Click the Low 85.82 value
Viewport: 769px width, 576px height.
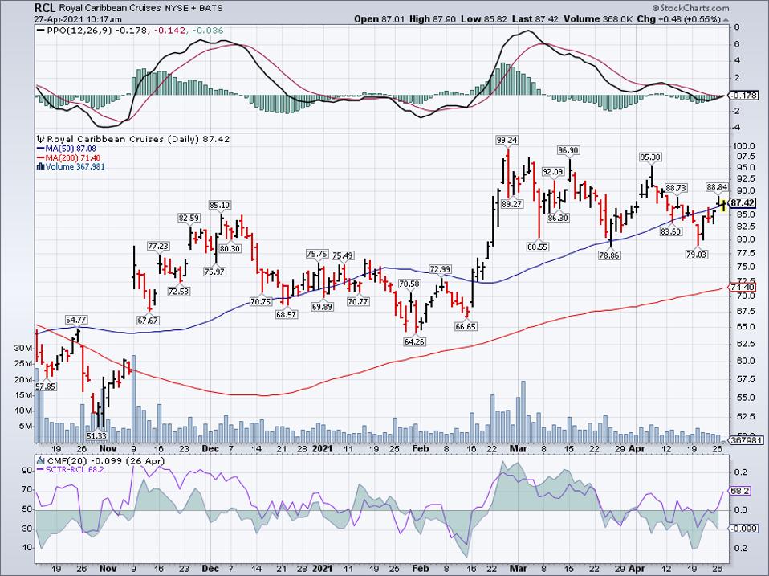coord(484,19)
